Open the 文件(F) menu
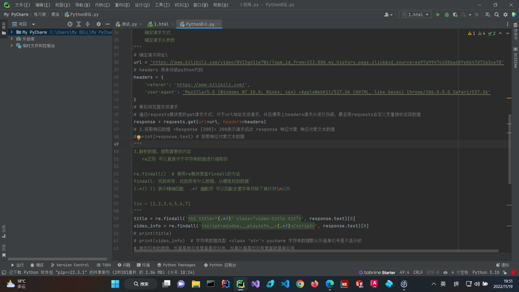 click(x=22, y=5)
